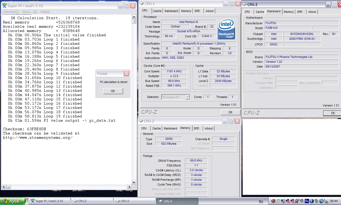This screenshot has height=205, width=341.
Task: Click the Code Name value 'Dothan'
Action: click(175, 27)
